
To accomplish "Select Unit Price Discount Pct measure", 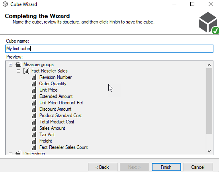I will 61,103.
